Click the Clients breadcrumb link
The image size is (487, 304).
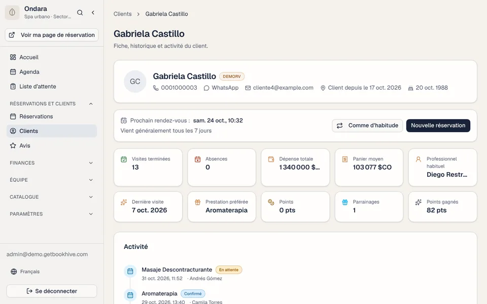pos(122,14)
